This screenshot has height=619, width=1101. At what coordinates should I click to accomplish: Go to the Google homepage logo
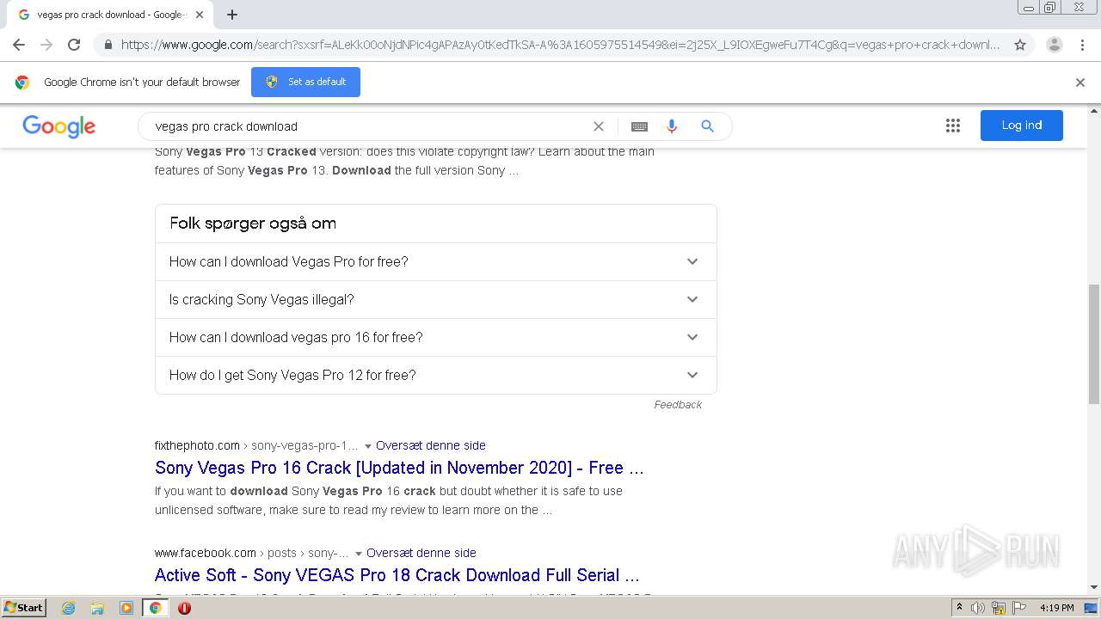(59, 126)
